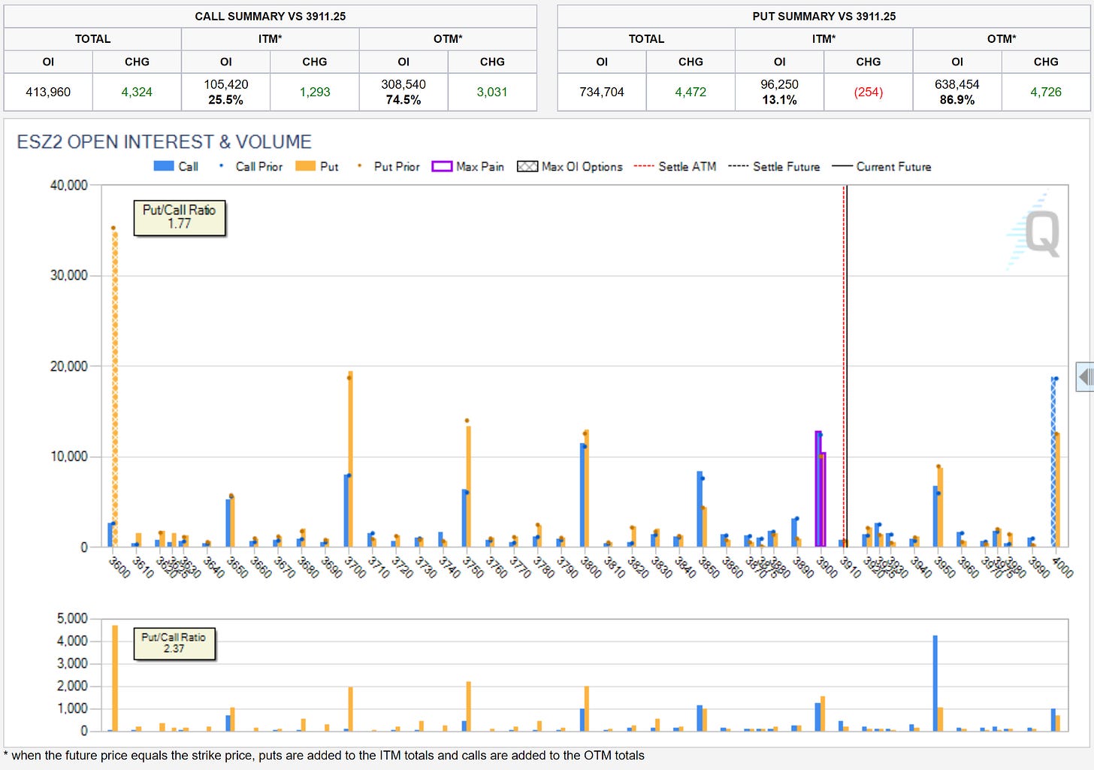The width and height of the screenshot is (1094, 770).
Task: Click call total change value 4,324
Action: pos(137,92)
